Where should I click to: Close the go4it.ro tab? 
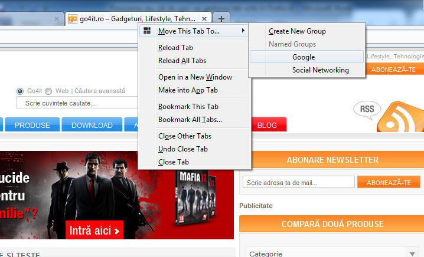tap(204, 19)
